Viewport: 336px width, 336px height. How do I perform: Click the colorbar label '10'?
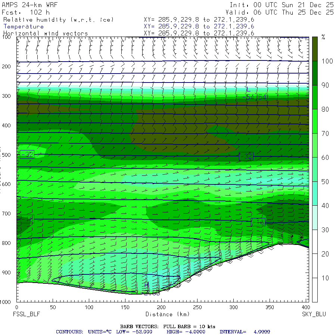tap(325, 278)
